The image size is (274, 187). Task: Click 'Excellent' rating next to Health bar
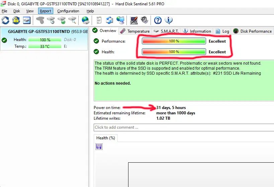[x=217, y=52]
